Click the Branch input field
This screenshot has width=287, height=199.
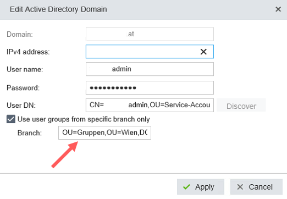(104, 132)
